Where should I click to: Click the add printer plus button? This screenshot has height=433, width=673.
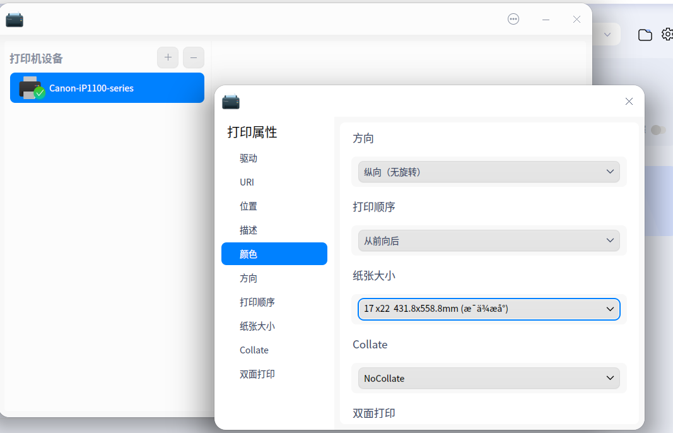[x=168, y=57]
